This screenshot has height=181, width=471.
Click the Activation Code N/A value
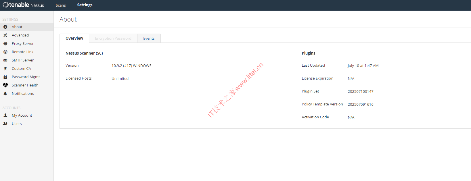351,117
